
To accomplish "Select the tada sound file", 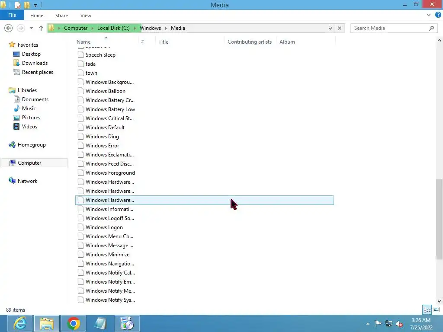I will point(90,64).
